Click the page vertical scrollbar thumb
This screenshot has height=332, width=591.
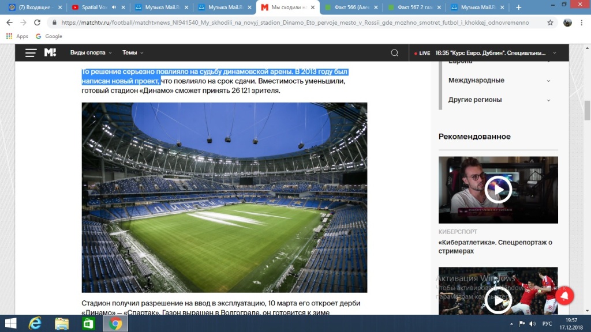pos(587,110)
